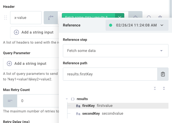Select the results object node
This screenshot has height=123, width=172.
(82, 99)
